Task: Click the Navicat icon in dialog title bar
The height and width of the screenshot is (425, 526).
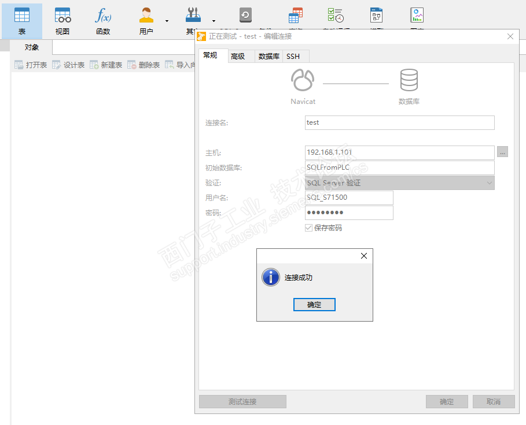Action: (x=201, y=36)
